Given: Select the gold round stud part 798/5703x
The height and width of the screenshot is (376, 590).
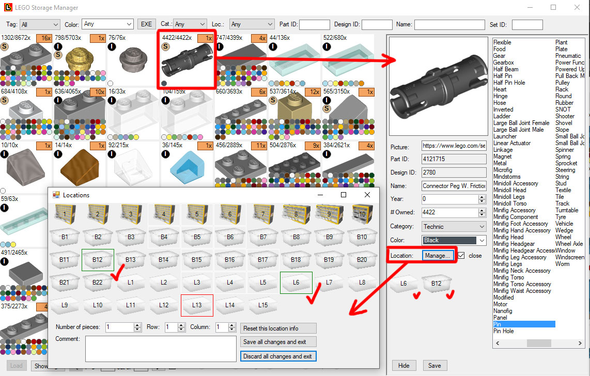Looking at the screenshot, I should (80, 60).
